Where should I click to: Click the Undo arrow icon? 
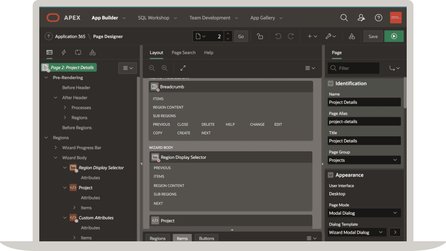point(278,36)
